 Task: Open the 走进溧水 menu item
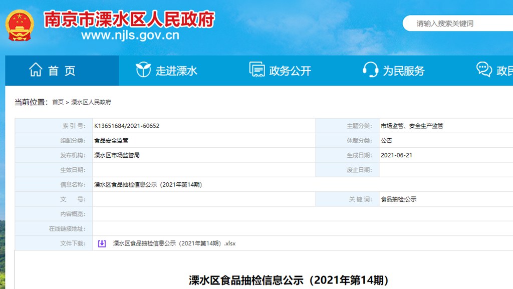[x=176, y=71]
